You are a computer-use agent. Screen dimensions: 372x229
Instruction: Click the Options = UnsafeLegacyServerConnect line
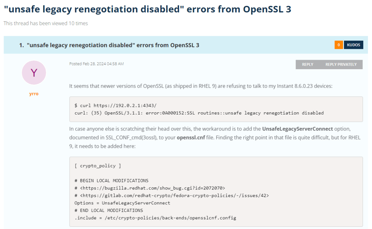click(122, 203)
